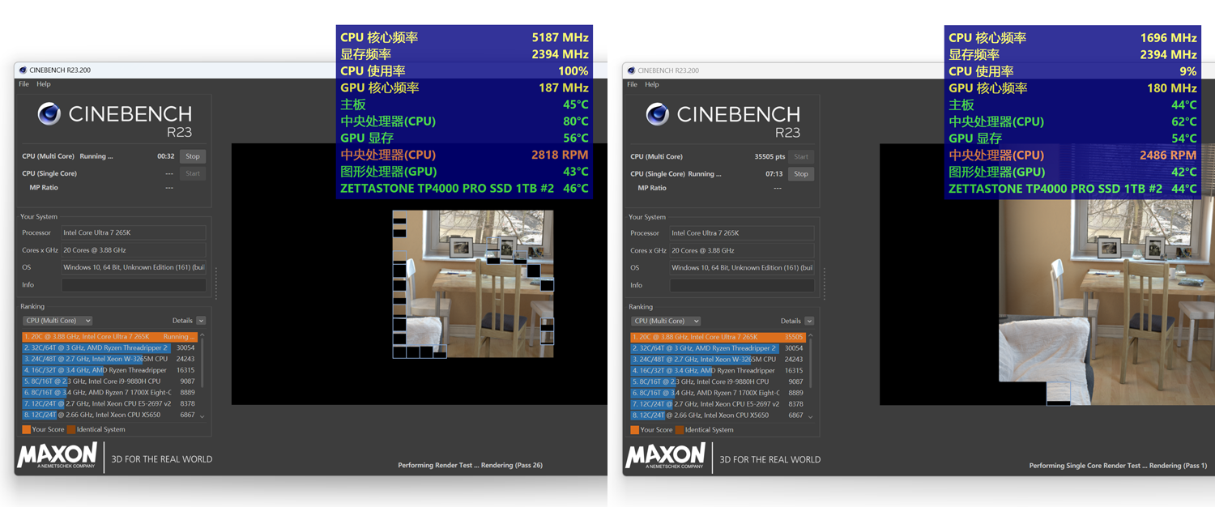Click ranking scrollbar up arrow in left window

202,335
